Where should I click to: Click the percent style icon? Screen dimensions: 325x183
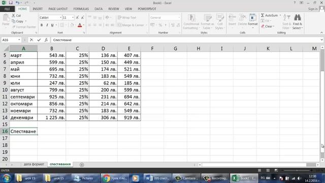(160, 25)
